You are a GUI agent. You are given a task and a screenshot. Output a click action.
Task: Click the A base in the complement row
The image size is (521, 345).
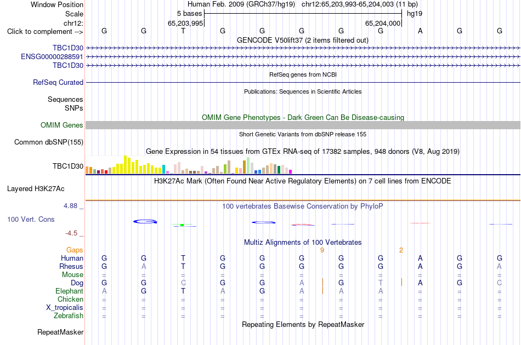[x=420, y=31]
